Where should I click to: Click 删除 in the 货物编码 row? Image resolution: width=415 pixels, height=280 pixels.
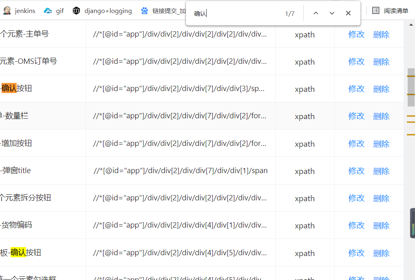click(x=381, y=226)
